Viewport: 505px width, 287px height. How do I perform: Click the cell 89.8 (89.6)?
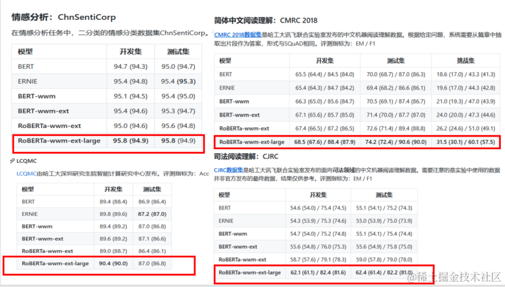pos(113,214)
